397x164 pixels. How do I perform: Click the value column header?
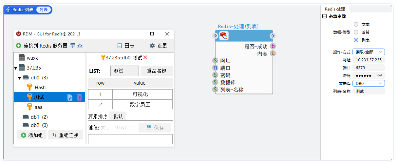[143, 83]
